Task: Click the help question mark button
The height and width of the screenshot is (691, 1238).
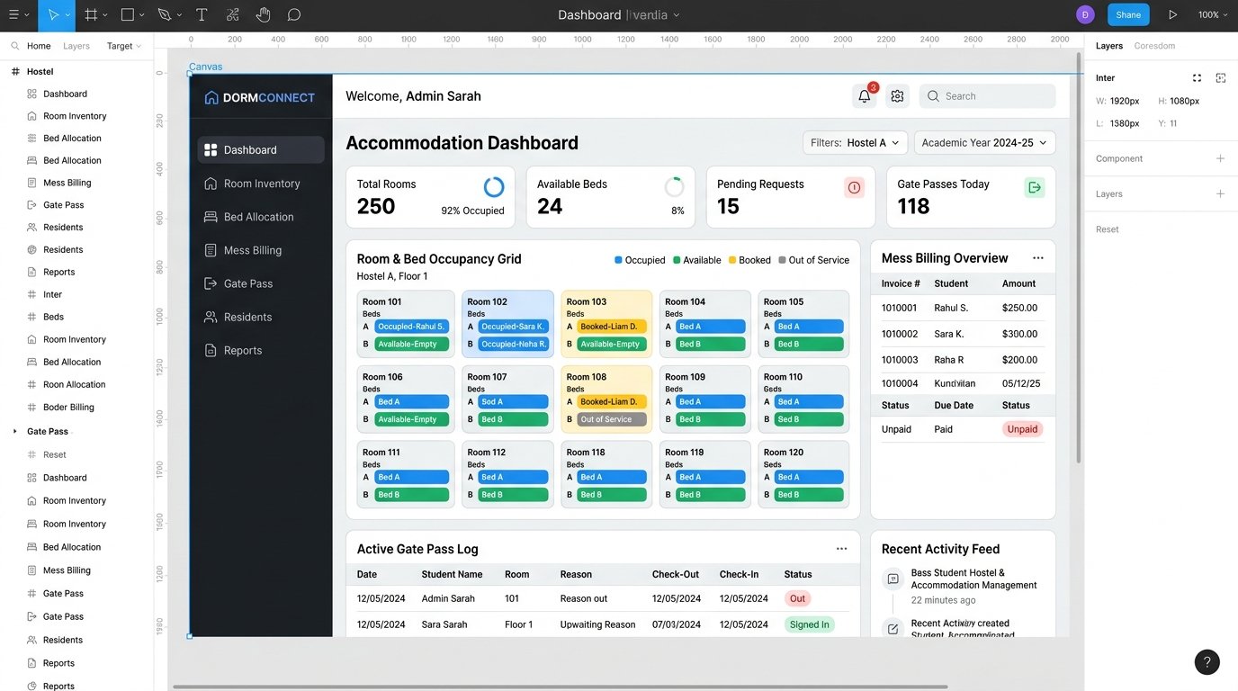Action: click(1207, 662)
